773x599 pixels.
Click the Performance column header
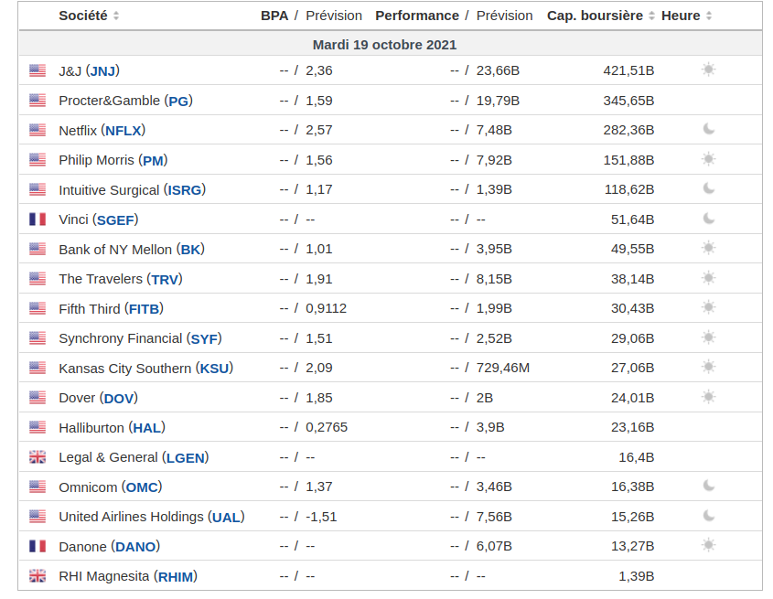pyautogui.click(x=417, y=16)
